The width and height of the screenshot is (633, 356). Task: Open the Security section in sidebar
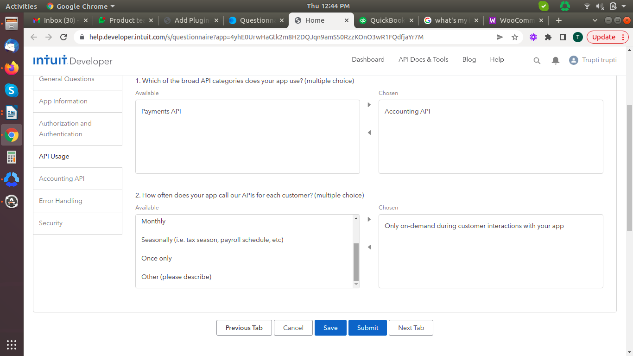coord(51,223)
